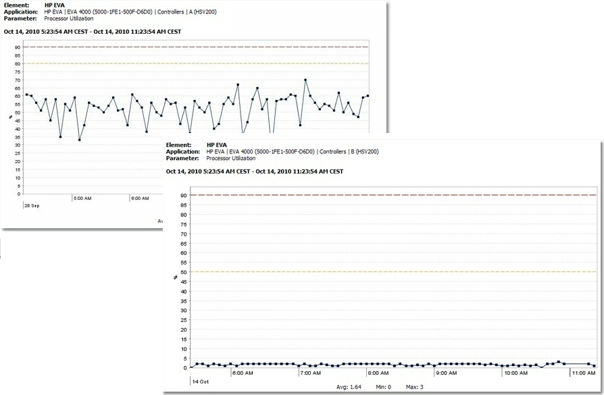Select the date range heading of Controller B chart
This screenshot has width=604, height=395.
point(254,172)
